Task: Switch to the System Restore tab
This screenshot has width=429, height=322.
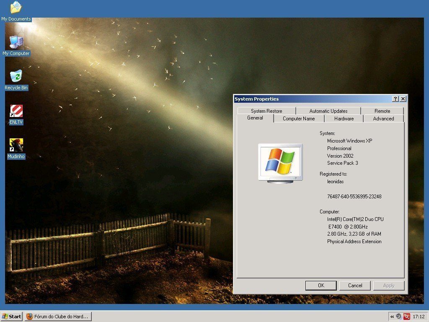Action: click(266, 111)
